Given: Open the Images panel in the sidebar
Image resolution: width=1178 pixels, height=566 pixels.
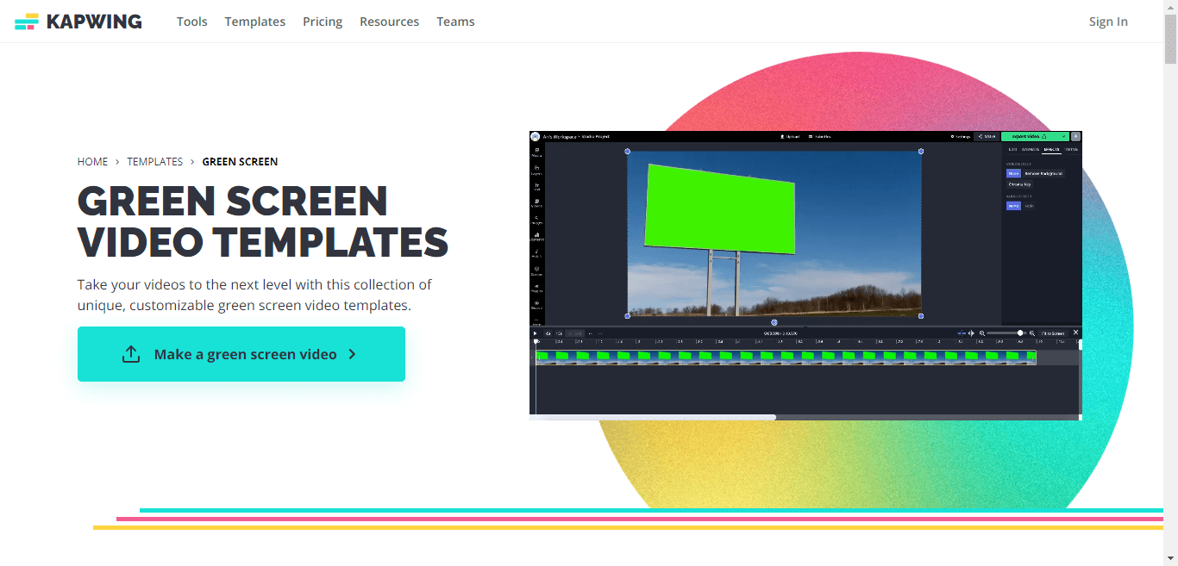Looking at the screenshot, I should click(x=536, y=221).
